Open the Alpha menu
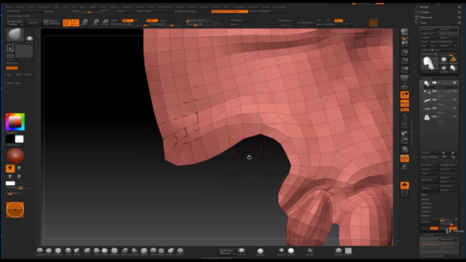 pos(9,7)
